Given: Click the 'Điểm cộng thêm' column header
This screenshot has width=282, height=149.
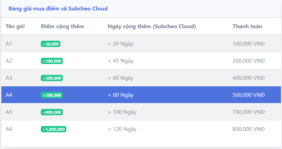Looking at the screenshot, I should click(x=62, y=26).
